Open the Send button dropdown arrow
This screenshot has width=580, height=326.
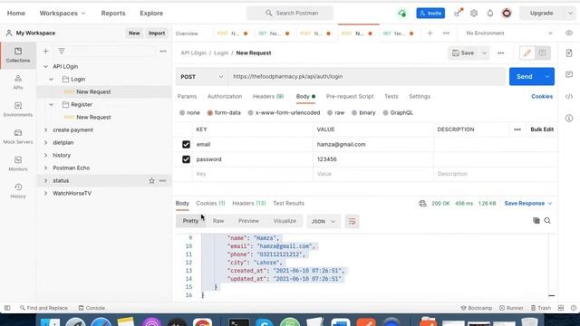pyautogui.click(x=547, y=76)
